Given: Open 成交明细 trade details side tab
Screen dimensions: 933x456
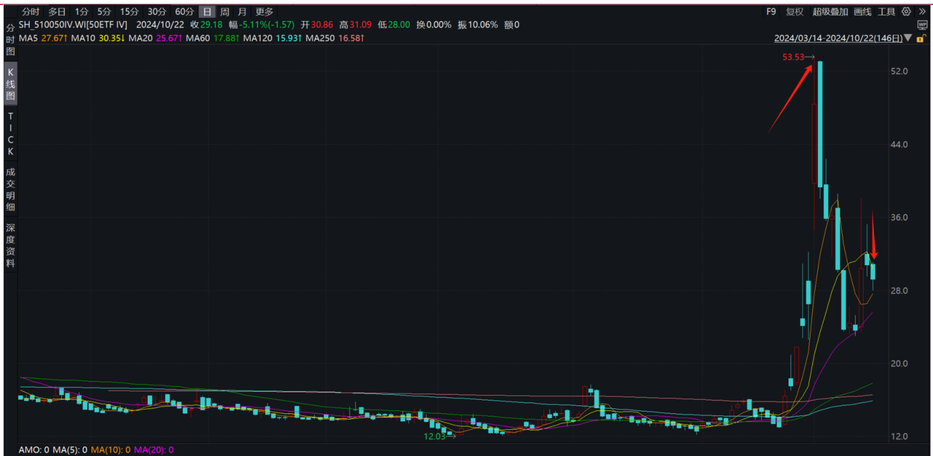Looking at the screenshot, I should tap(11, 190).
